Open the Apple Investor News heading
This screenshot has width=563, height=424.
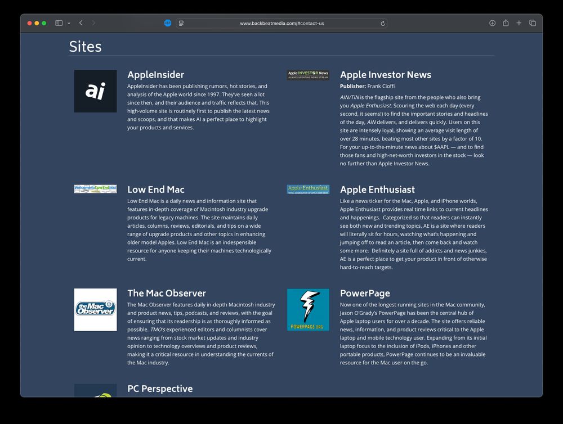[386, 75]
